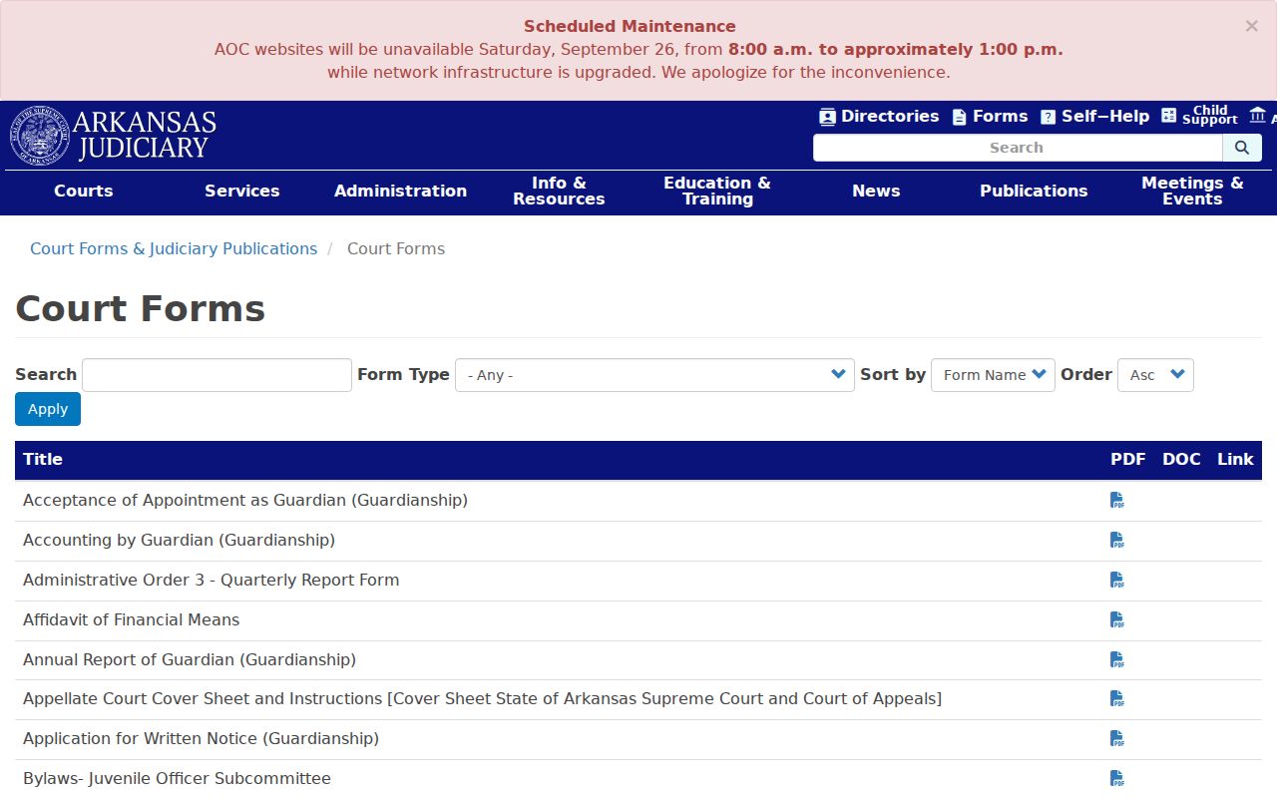The image size is (1277, 798).
Task: Click the DOC column header
Action: tap(1181, 459)
